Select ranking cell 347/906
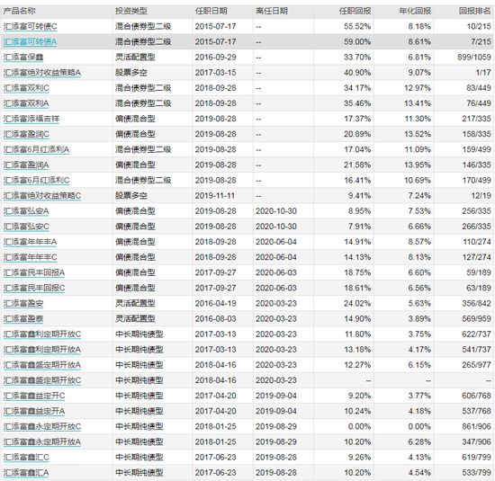 pos(477,442)
